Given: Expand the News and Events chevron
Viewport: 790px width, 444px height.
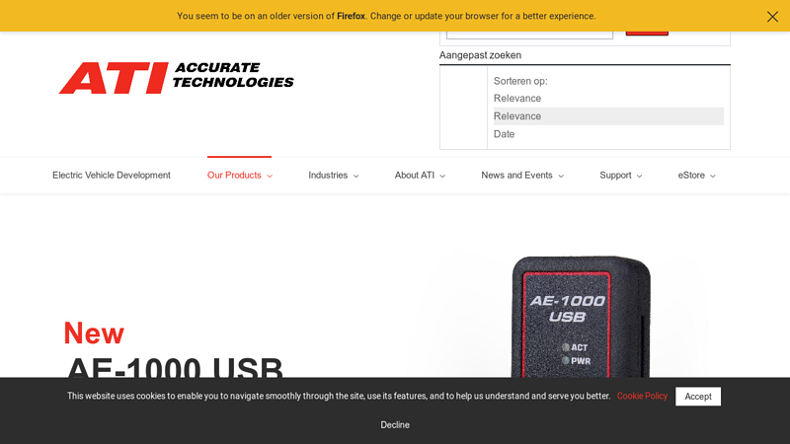Looking at the screenshot, I should [561, 177].
